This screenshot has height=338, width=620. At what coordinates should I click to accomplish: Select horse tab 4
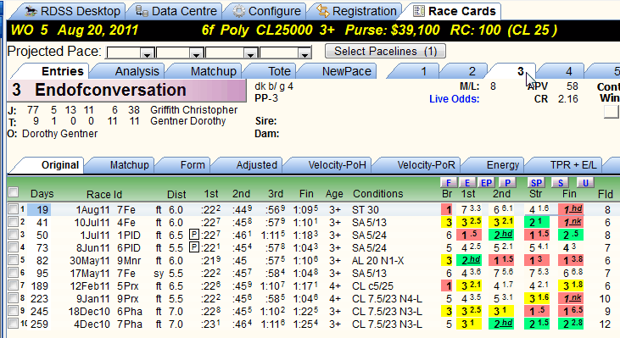[x=560, y=71]
